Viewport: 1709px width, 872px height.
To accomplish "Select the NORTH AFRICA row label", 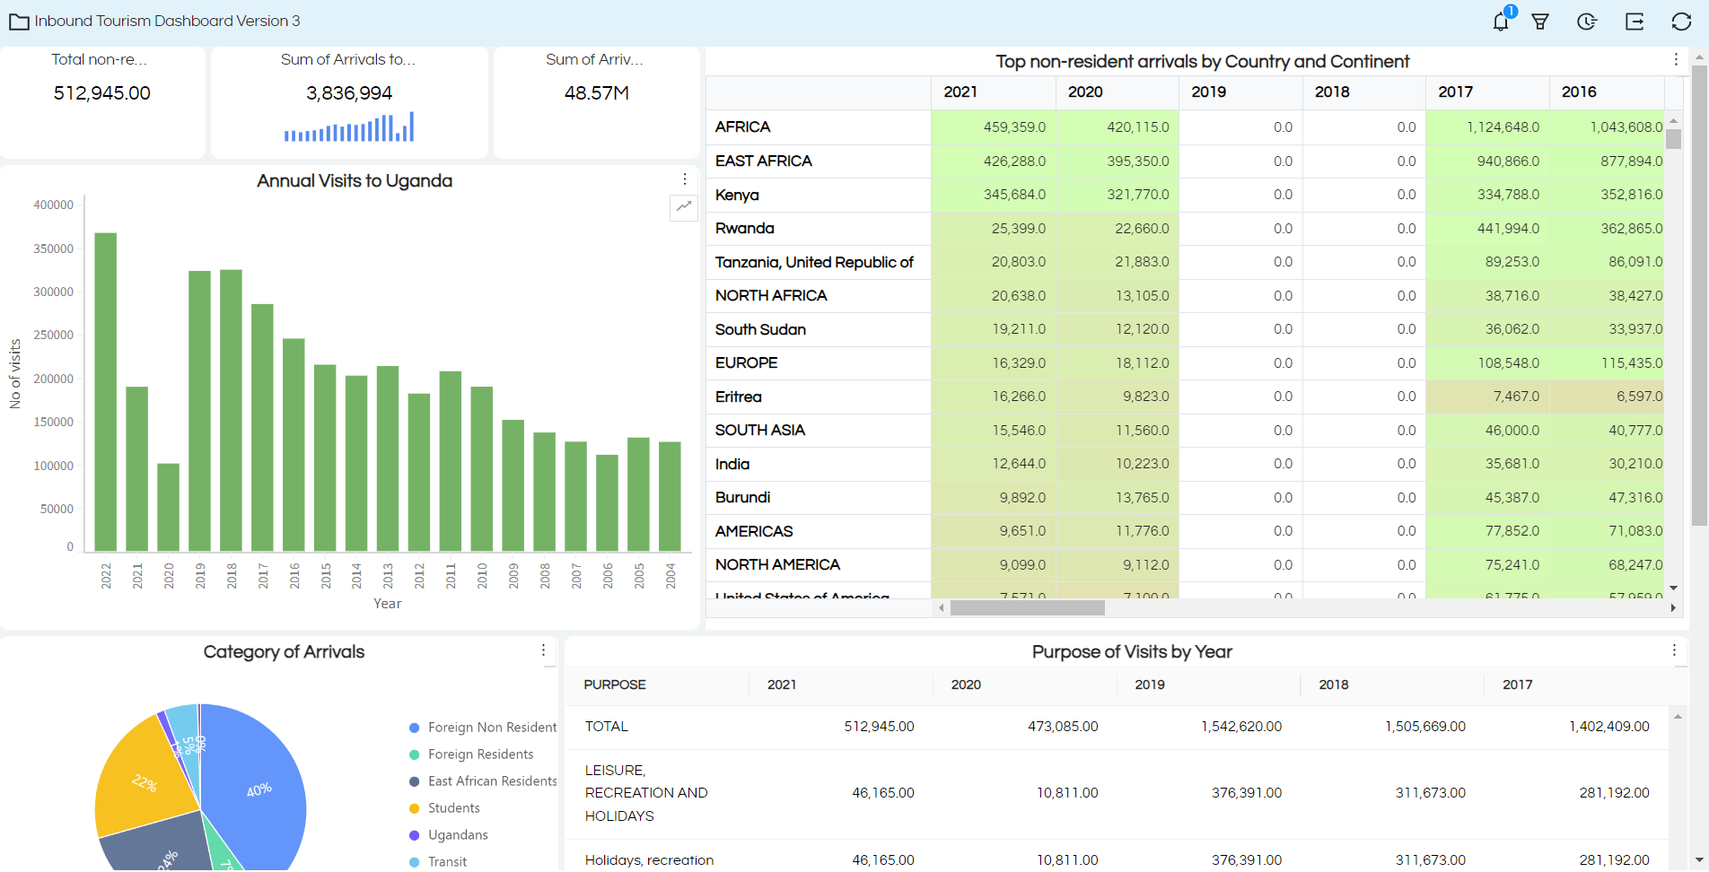I will coord(771,296).
